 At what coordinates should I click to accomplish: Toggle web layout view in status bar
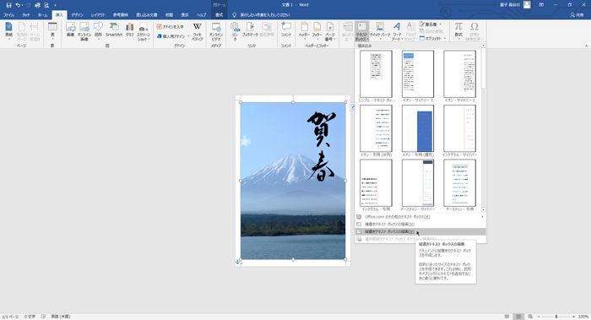pyautogui.click(x=530, y=317)
